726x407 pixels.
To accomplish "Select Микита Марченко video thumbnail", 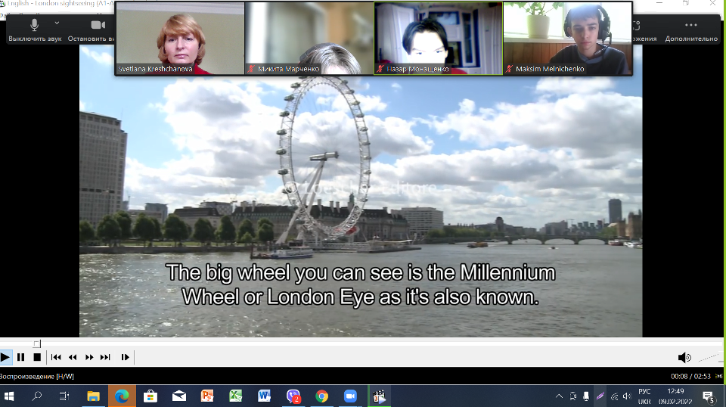I will click(x=309, y=39).
